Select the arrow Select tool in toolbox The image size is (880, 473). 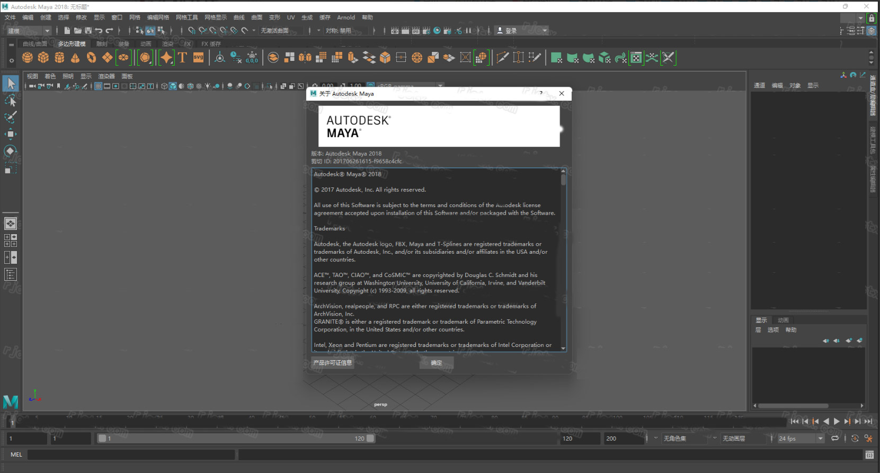[11, 83]
